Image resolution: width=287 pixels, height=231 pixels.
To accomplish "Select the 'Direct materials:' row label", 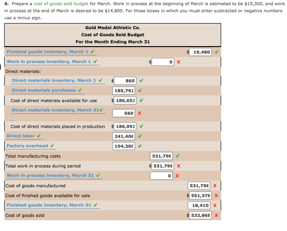I will pos(23,72).
